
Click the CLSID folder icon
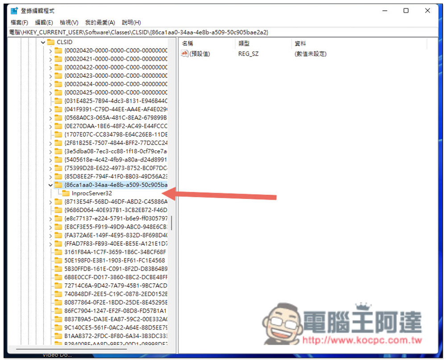pyautogui.click(x=51, y=42)
